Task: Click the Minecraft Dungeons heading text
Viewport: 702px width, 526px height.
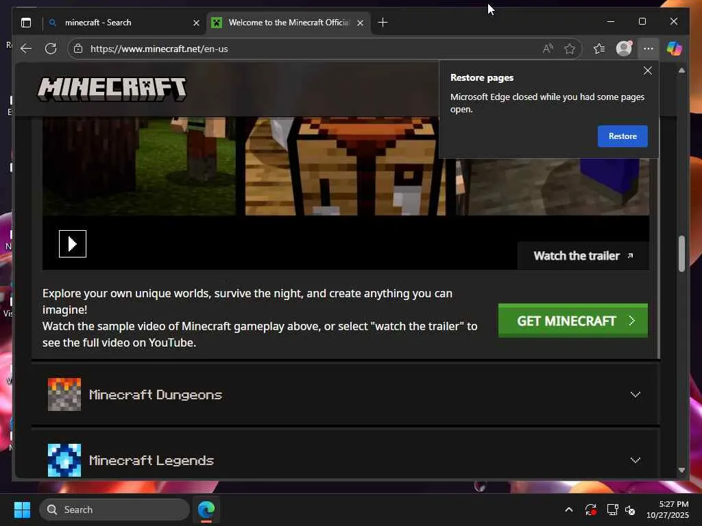Action: [x=156, y=395]
